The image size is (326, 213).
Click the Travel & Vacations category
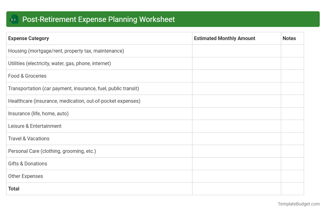29,138
